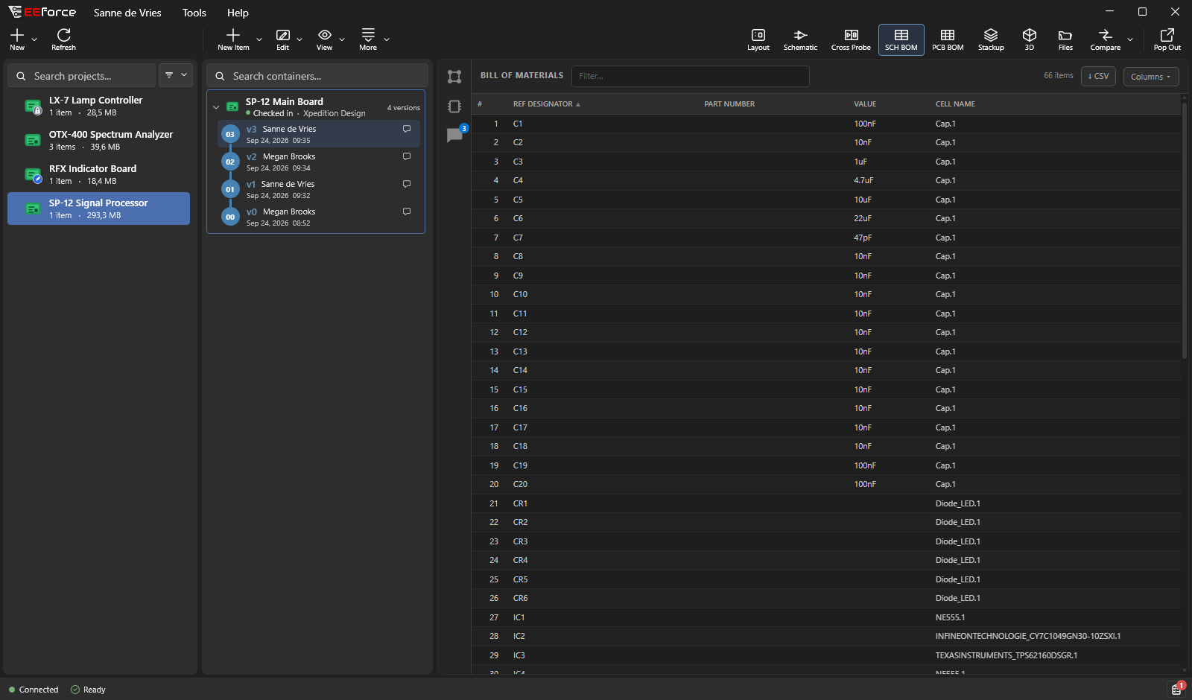Expand the New dropdown arrow

pyautogui.click(x=34, y=39)
